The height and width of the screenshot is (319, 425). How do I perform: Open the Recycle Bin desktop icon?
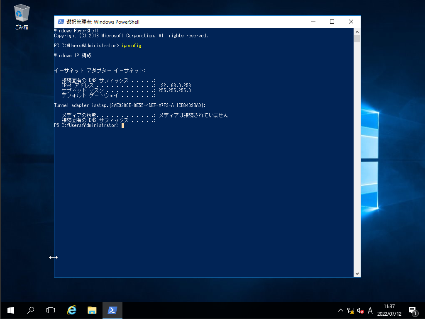22,17
